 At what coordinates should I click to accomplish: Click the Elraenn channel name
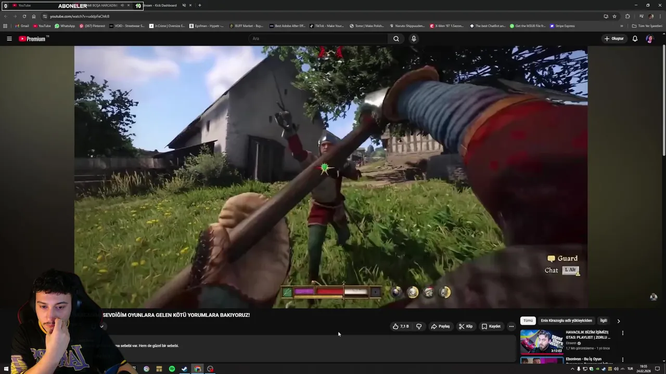click(571, 343)
